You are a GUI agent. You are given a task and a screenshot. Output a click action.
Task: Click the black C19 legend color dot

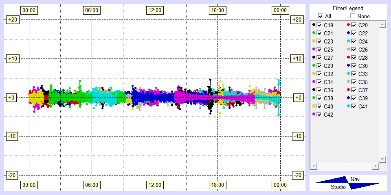click(314, 25)
